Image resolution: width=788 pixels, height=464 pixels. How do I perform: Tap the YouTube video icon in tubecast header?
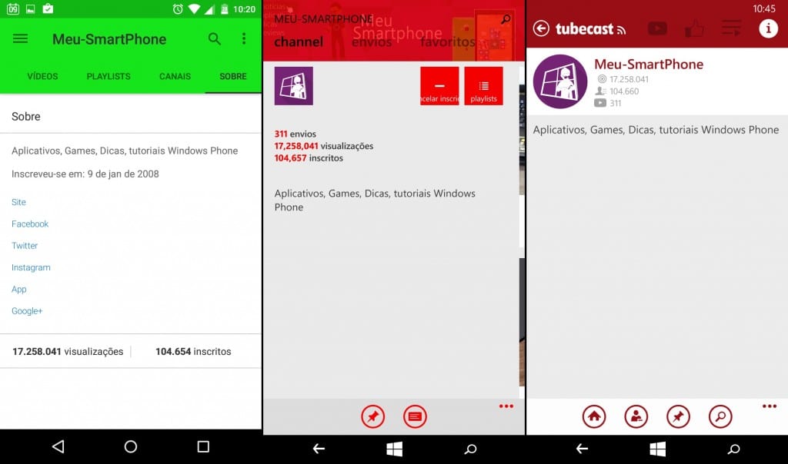click(657, 28)
